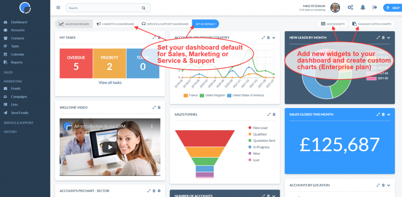Open Send Emails in the sidebar
Screen dimensions: 402x197
point(20,113)
